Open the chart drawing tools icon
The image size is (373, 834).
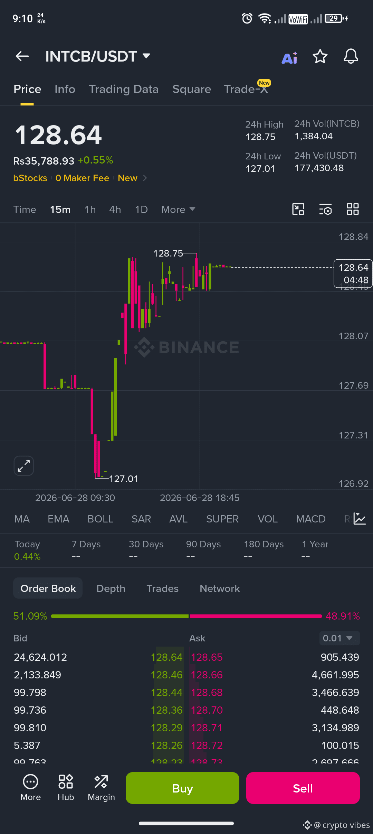tap(298, 209)
